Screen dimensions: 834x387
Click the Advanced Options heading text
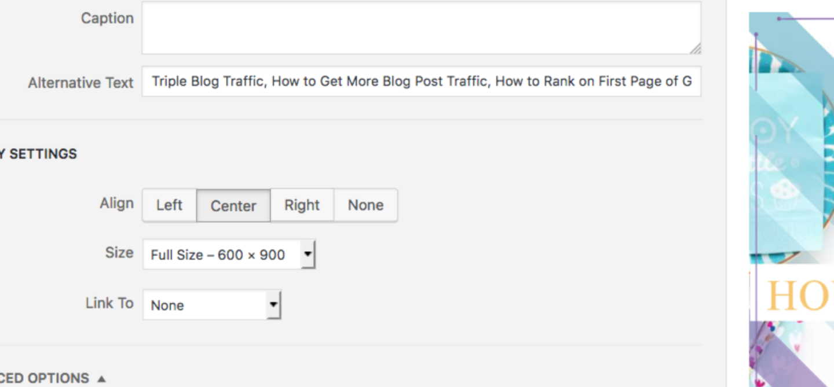44,378
